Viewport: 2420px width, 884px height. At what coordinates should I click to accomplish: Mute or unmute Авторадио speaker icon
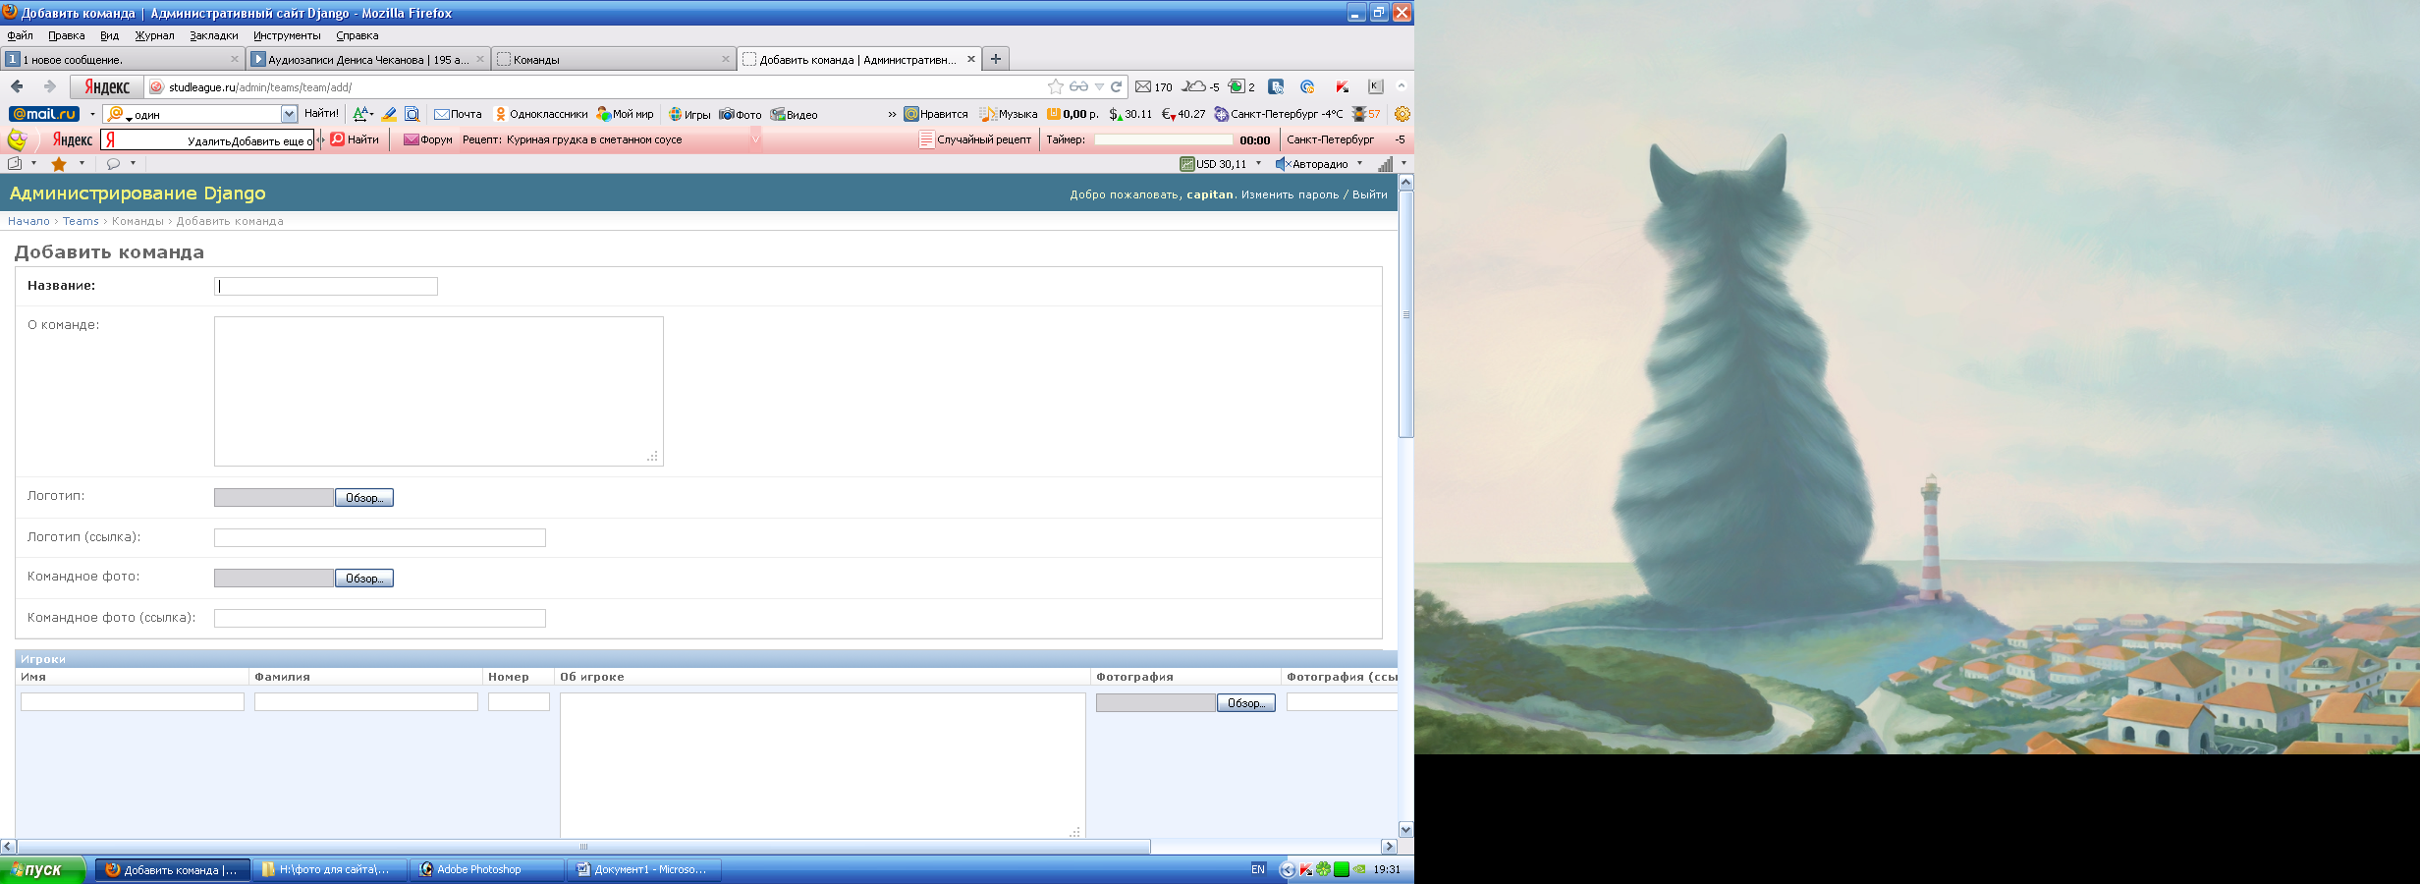pos(1282,164)
